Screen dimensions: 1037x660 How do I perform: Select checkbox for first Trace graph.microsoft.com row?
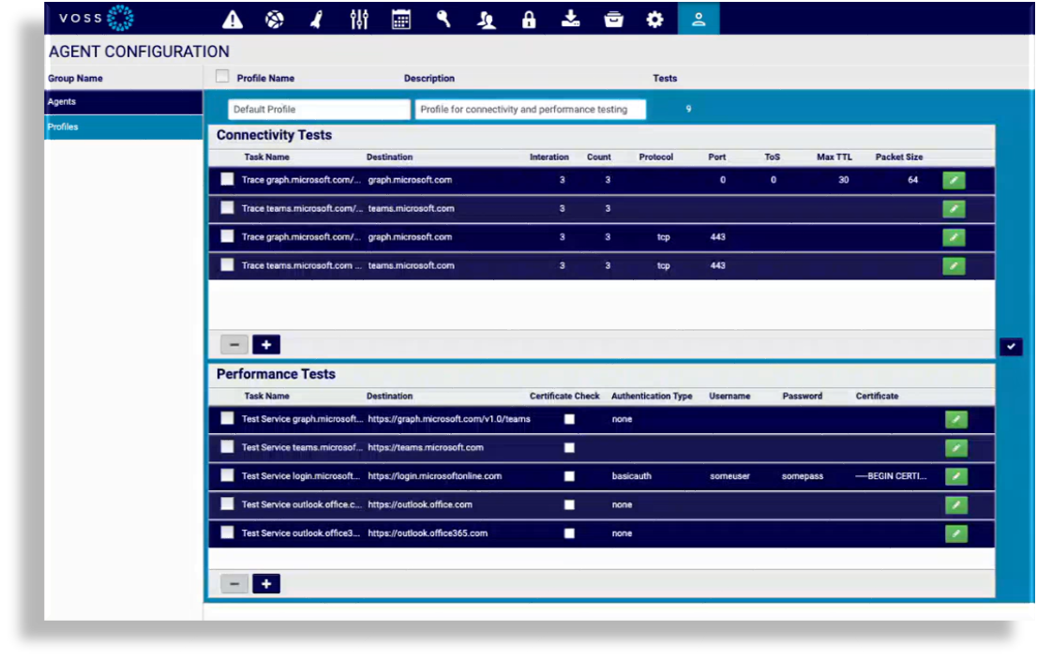[x=227, y=180]
